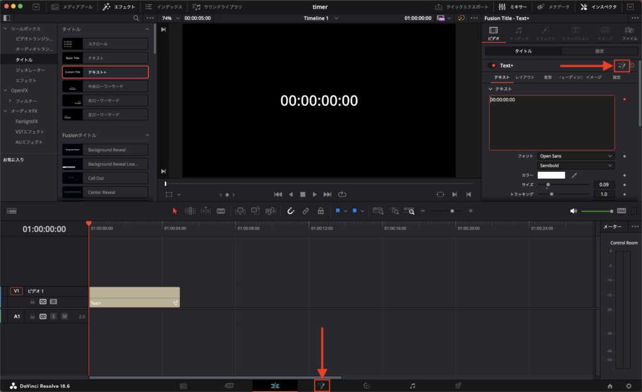Switch to the Settings tab beside Title
The image size is (642, 392).
[x=599, y=51]
